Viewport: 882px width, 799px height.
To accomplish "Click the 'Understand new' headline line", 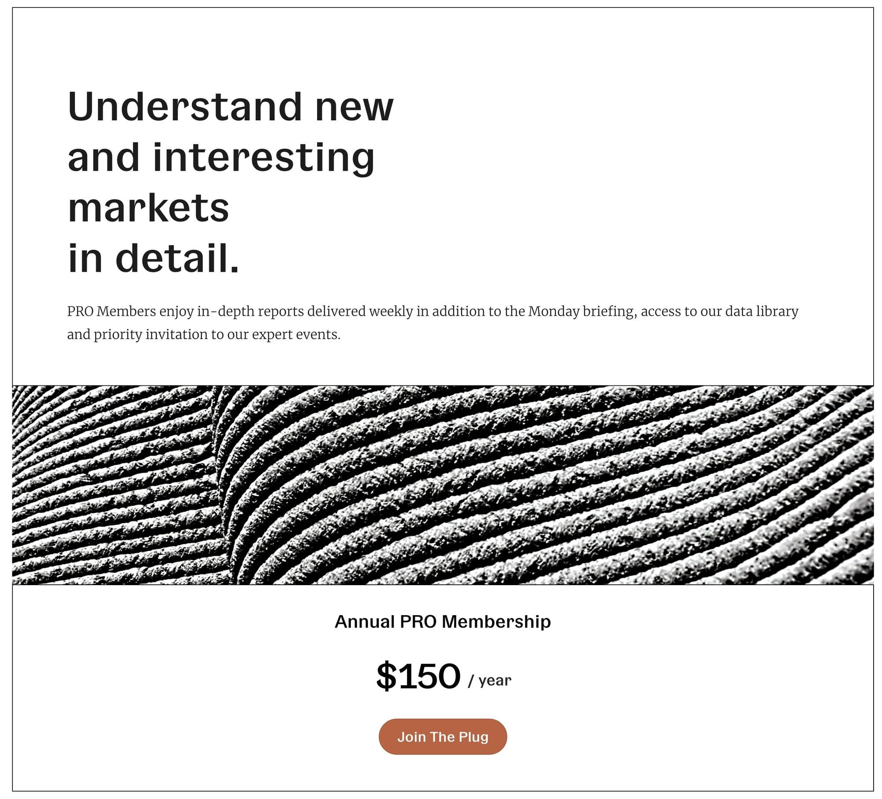I will [230, 106].
